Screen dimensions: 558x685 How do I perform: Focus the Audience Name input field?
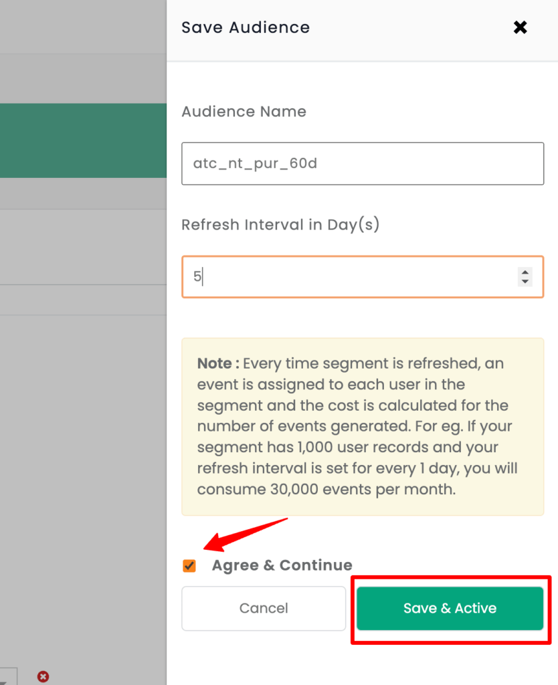point(363,163)
